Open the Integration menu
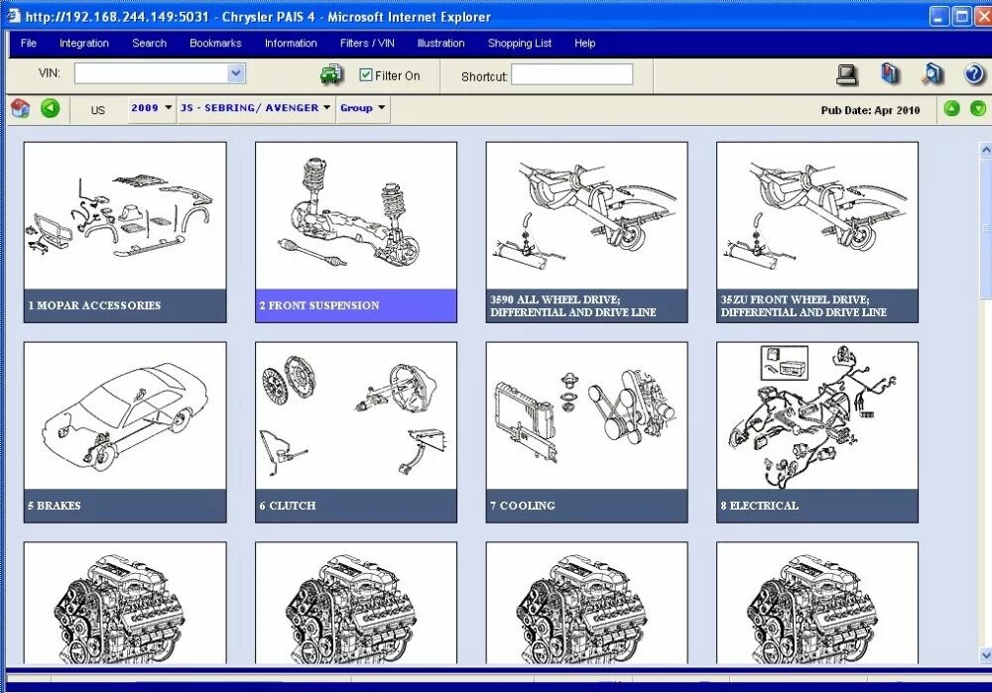The height and width of the screenshot is (693, 992). pos(84,43)
